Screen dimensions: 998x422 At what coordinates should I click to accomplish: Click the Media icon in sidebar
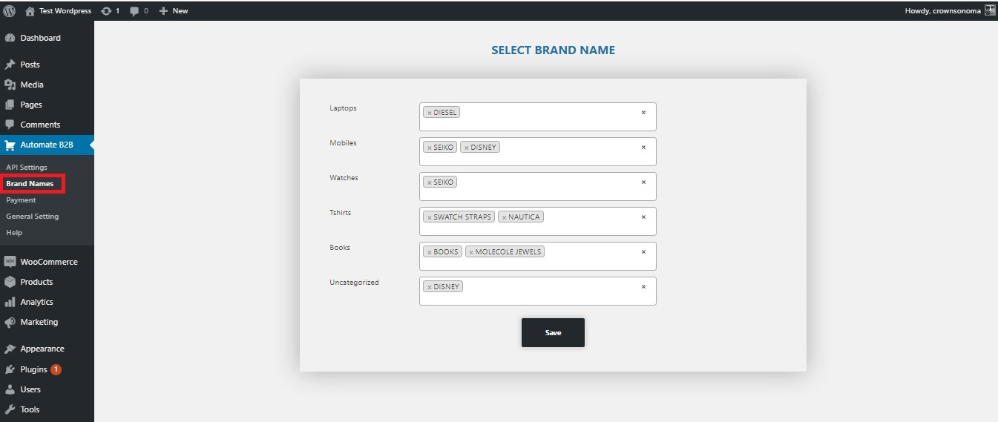tap(10, 85)
